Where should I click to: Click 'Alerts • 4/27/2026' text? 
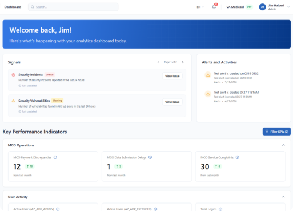pyautogui.click(x=225, y=101)
